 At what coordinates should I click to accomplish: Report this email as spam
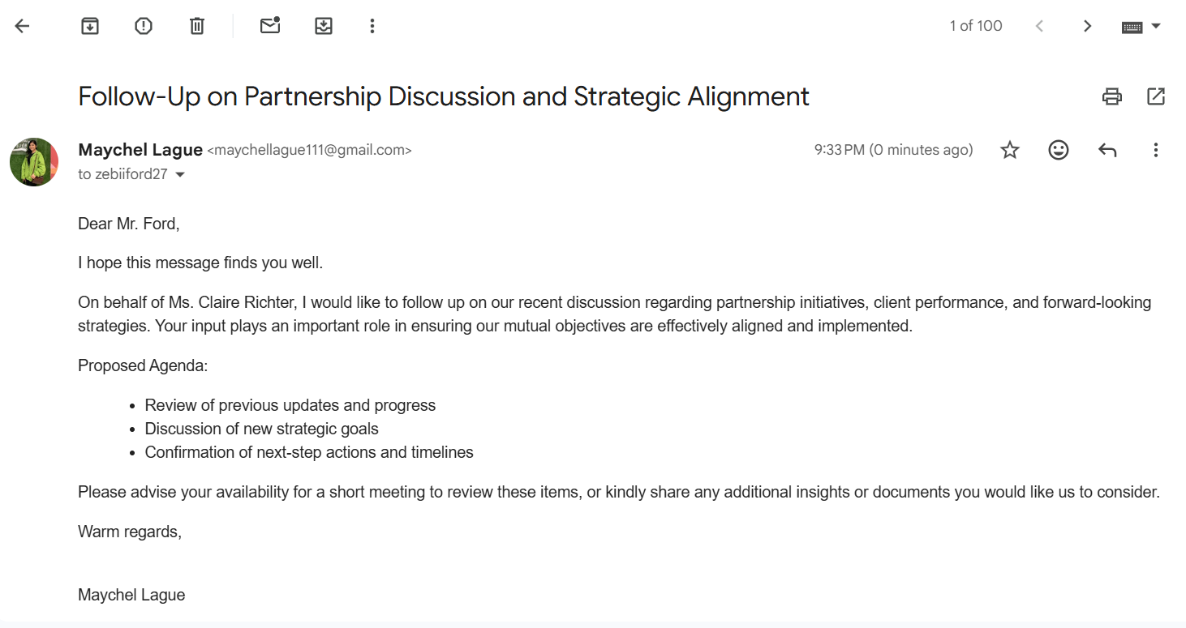[x=144, y=26]
